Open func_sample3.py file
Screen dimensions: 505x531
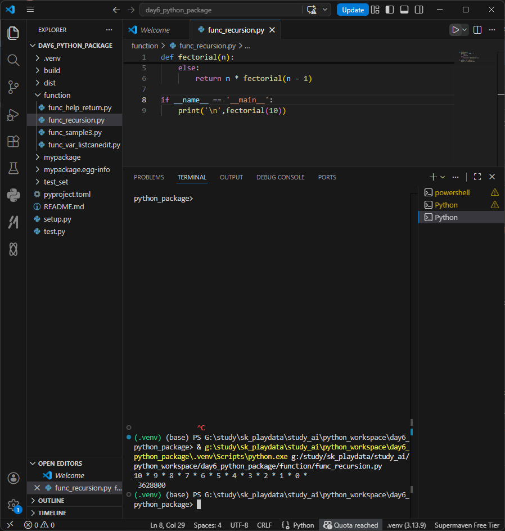pyautogui.click(x=74, y=132)
